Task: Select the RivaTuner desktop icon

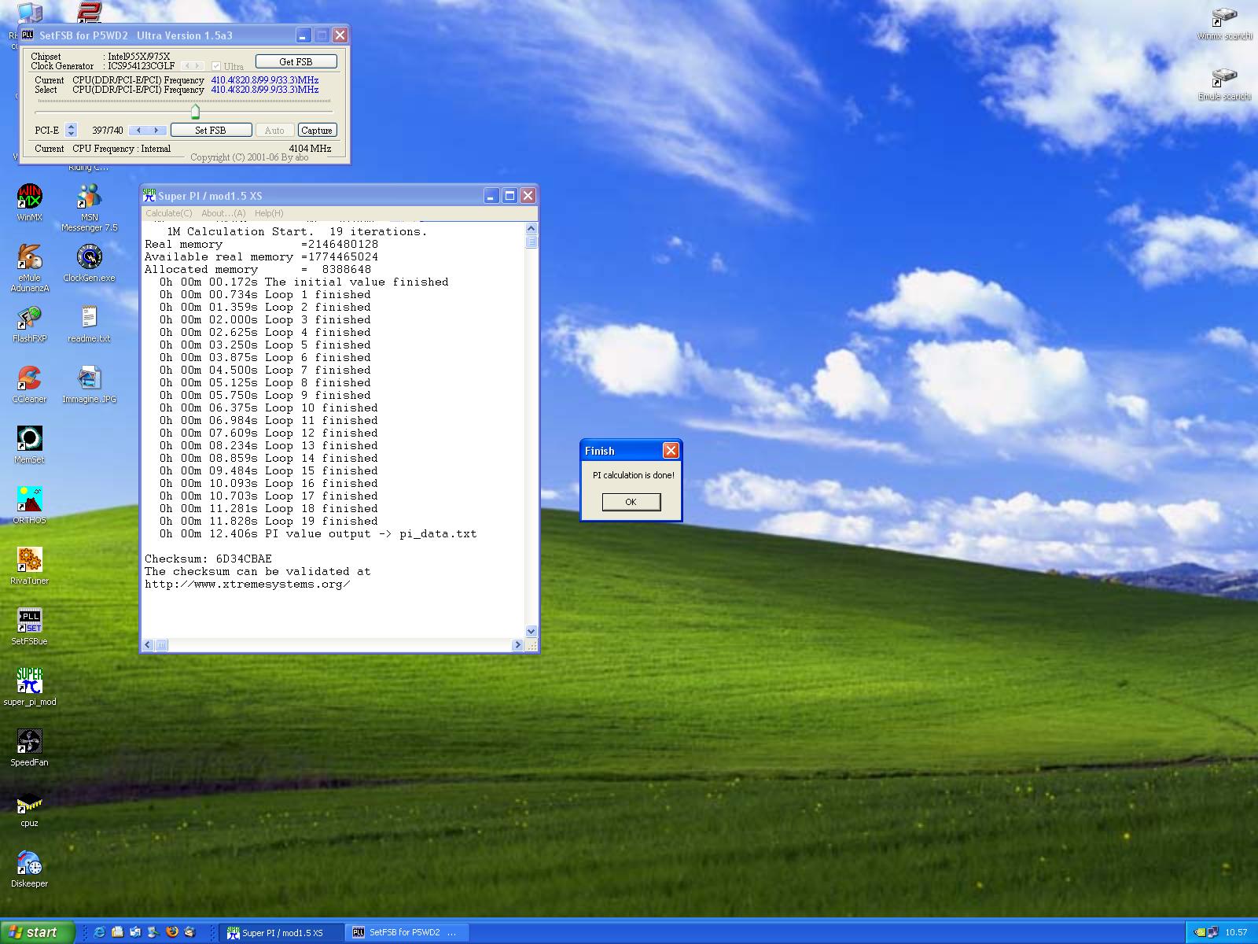Action: (30, 566)
